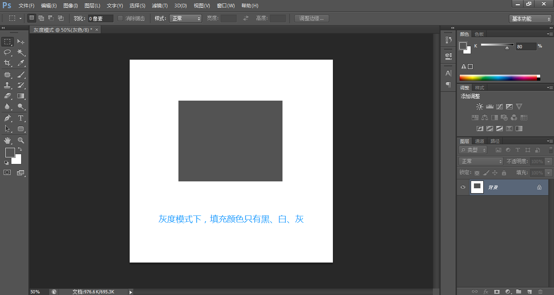Open the tool preset picker arrow
Screen dimensions: 554x295
click(20, 18)
